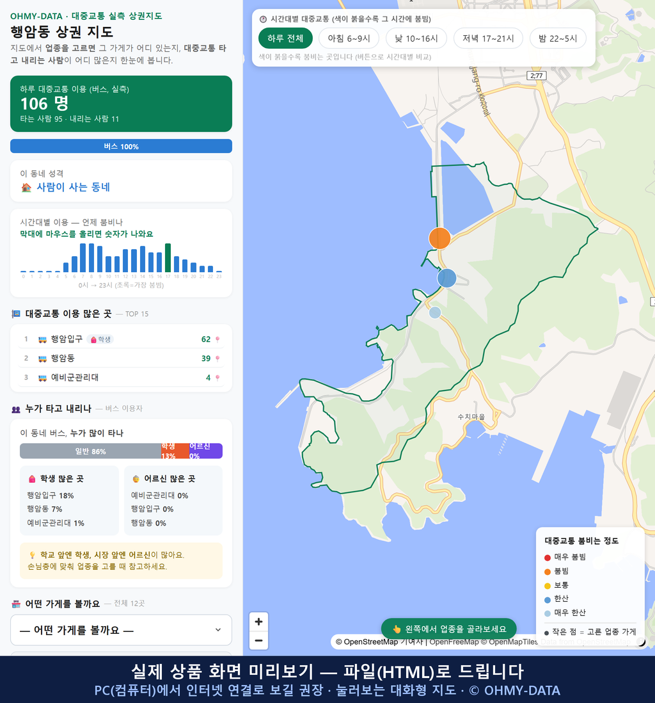Screen dimensions: 655x703
Task: Click the 수치마을 label on the map
Action: 471,417
